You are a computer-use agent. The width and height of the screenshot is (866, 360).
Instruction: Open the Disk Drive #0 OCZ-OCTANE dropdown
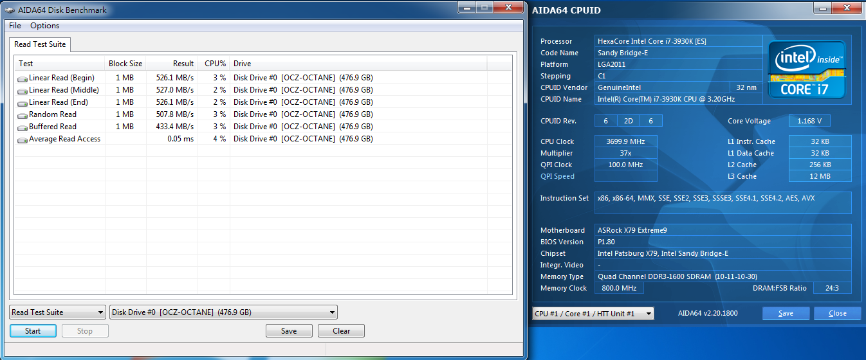pos(223,312)
